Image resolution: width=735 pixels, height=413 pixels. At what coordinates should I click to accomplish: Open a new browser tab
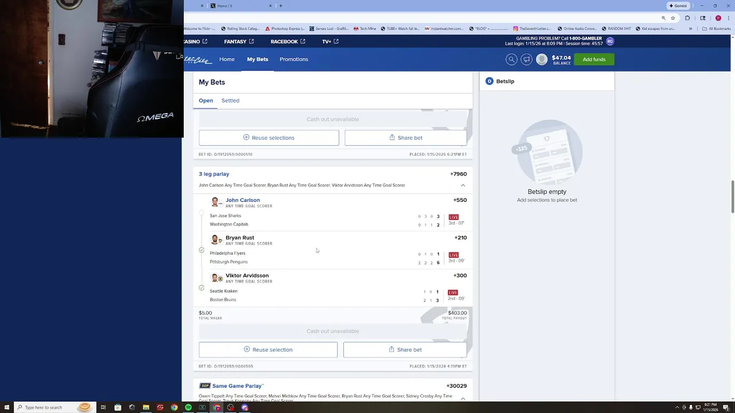281,6
